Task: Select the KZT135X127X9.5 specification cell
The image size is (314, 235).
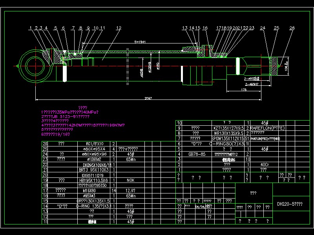Action: click(228, 128)
